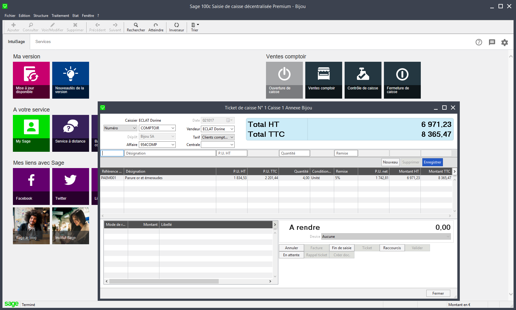This screenshot has width=516, height=310.
Task: Click the En attente button
Action: 291,255
